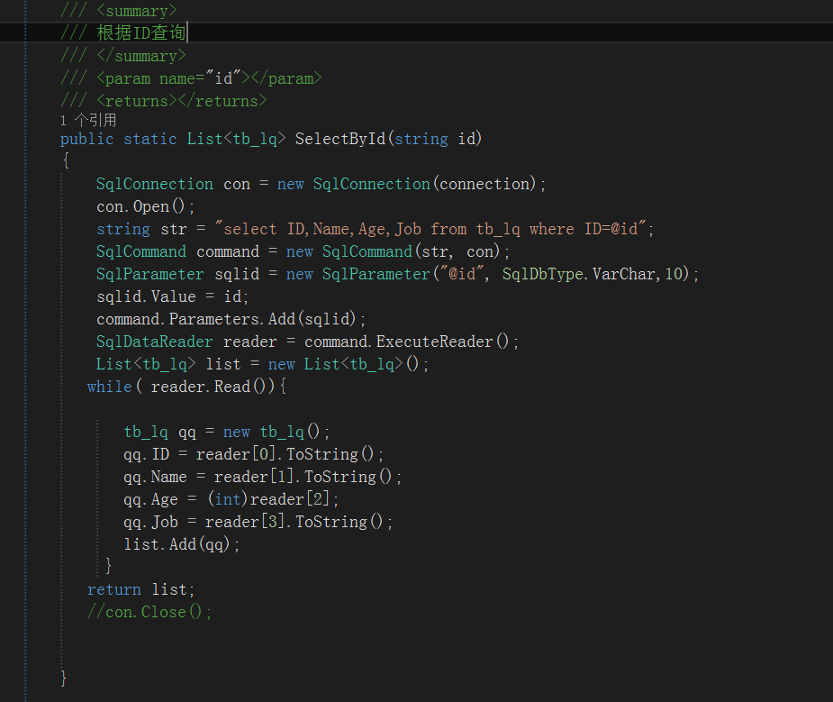Click the '1 个引用' reference count link
This screenshot has width=833, height=702.
[88, 120]
